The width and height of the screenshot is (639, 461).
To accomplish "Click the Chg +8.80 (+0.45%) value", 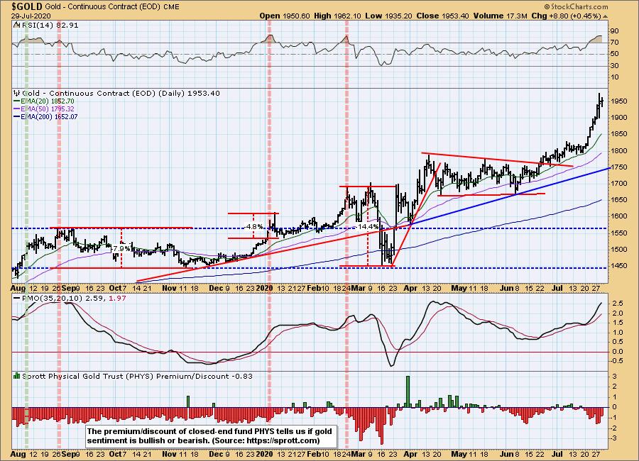I will 566,16.
